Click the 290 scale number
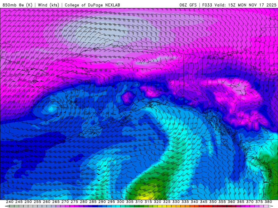This screenshot has height=208, width=278. point(102,202)
